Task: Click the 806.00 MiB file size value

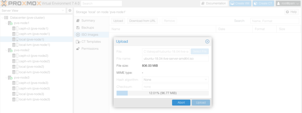Action: pos(150,66)
